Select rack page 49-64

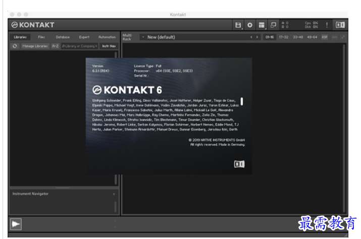pyautogui.click(x=312, y=37)
